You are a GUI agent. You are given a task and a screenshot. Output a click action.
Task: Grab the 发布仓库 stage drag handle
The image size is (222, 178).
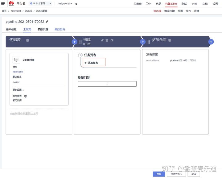149,42
